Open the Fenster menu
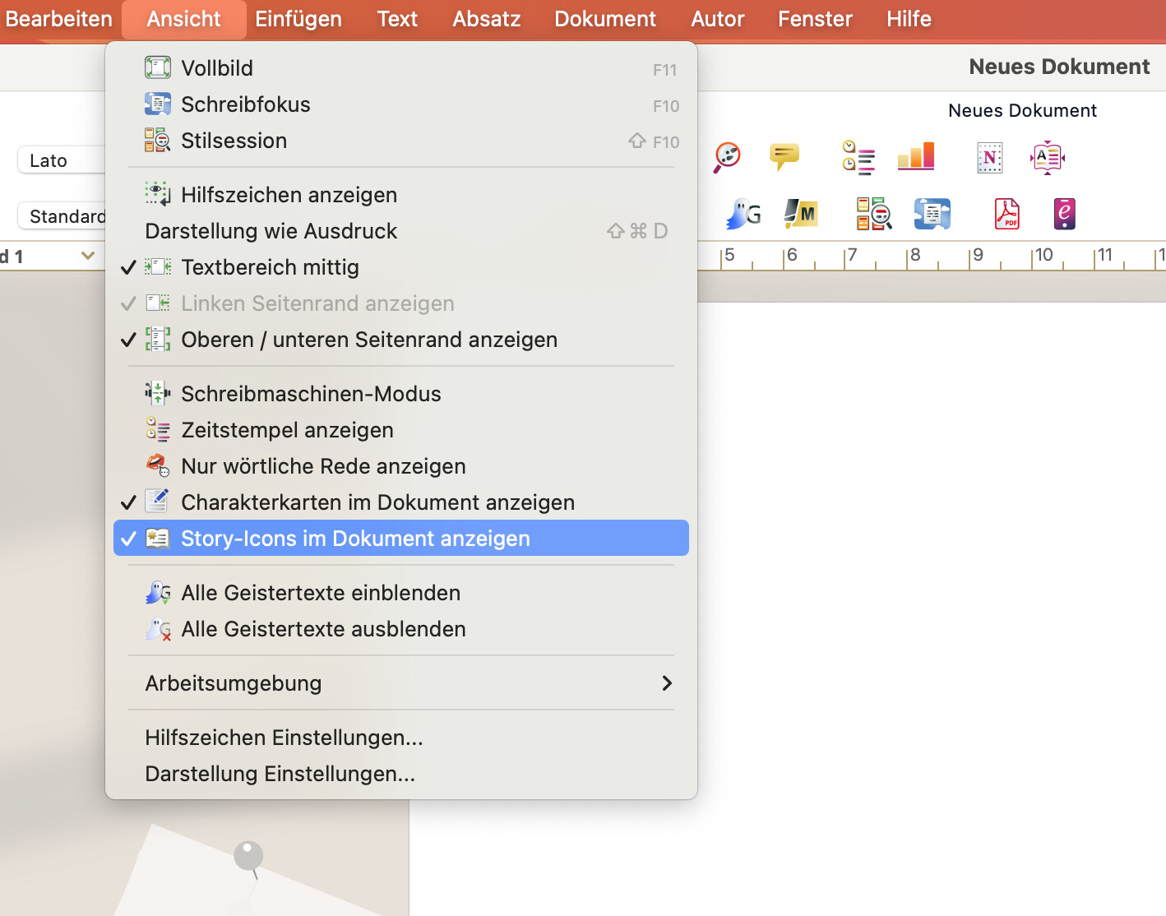The image size is (1166, 916). click(816, 19)
